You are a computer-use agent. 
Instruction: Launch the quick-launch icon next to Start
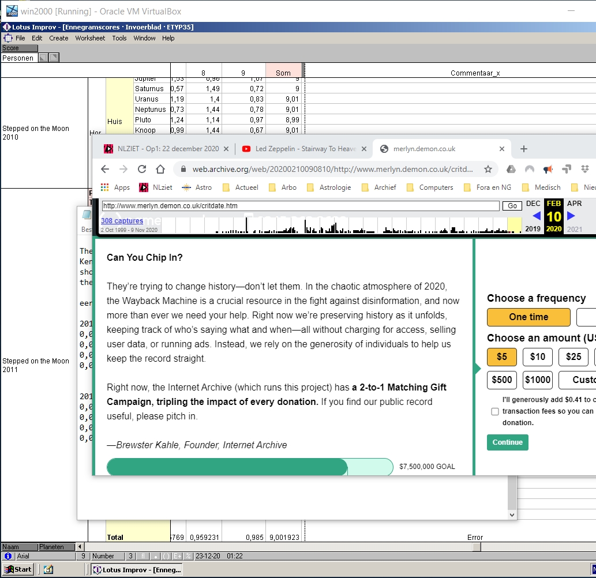pyautogui.click(x=48, y=570)
